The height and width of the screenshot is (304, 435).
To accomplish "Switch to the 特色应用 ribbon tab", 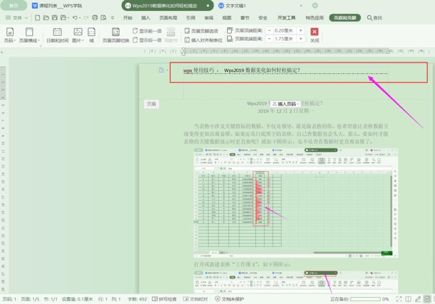I will pos(315,18).
